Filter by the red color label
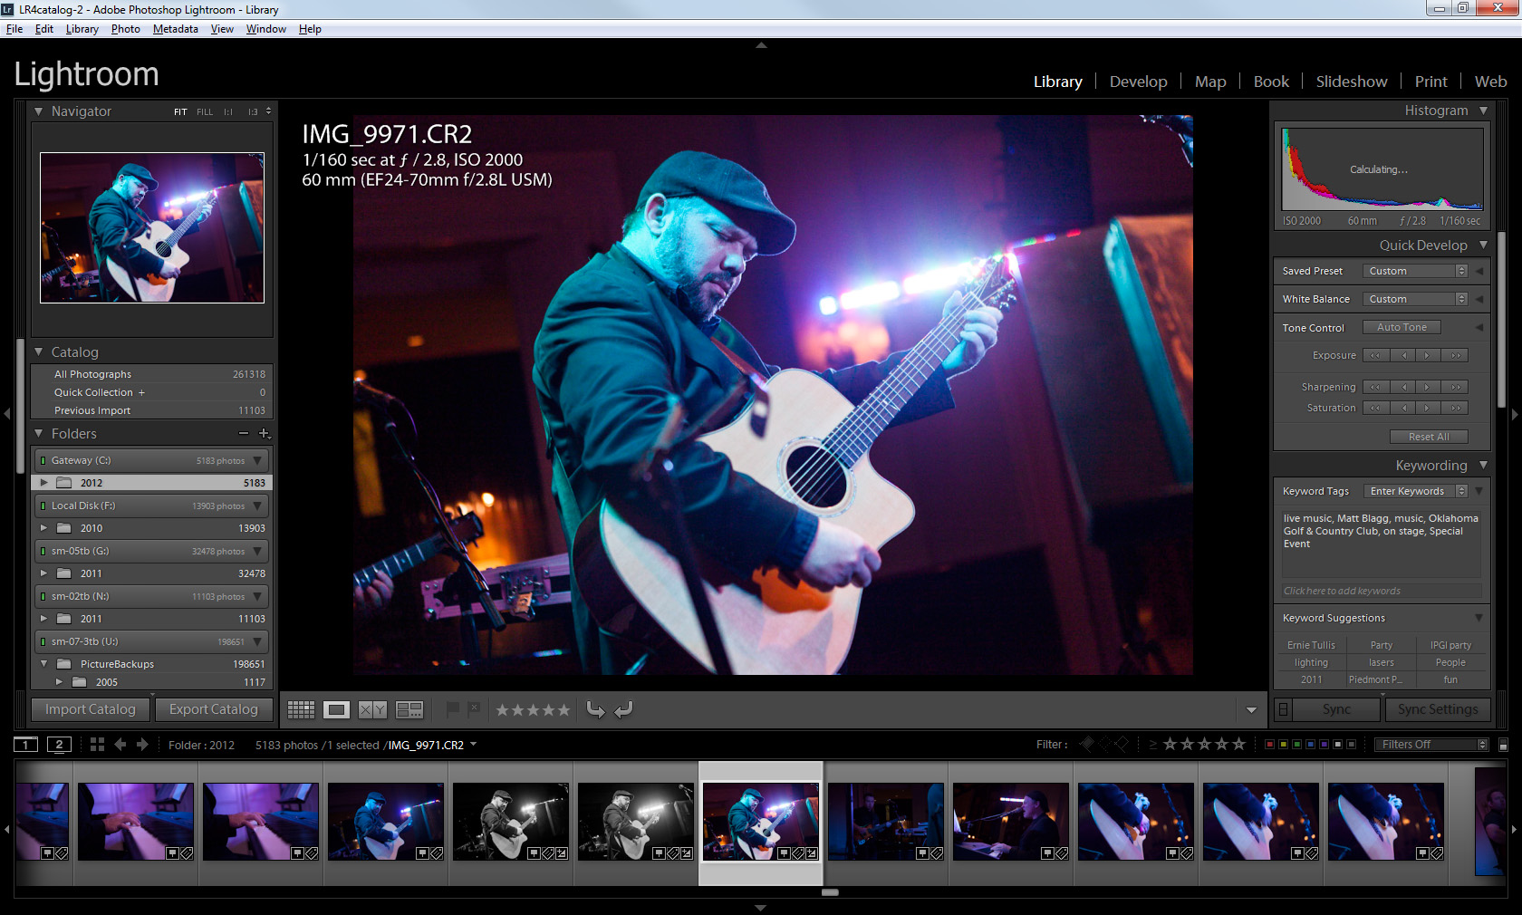 coord(1269,745)
